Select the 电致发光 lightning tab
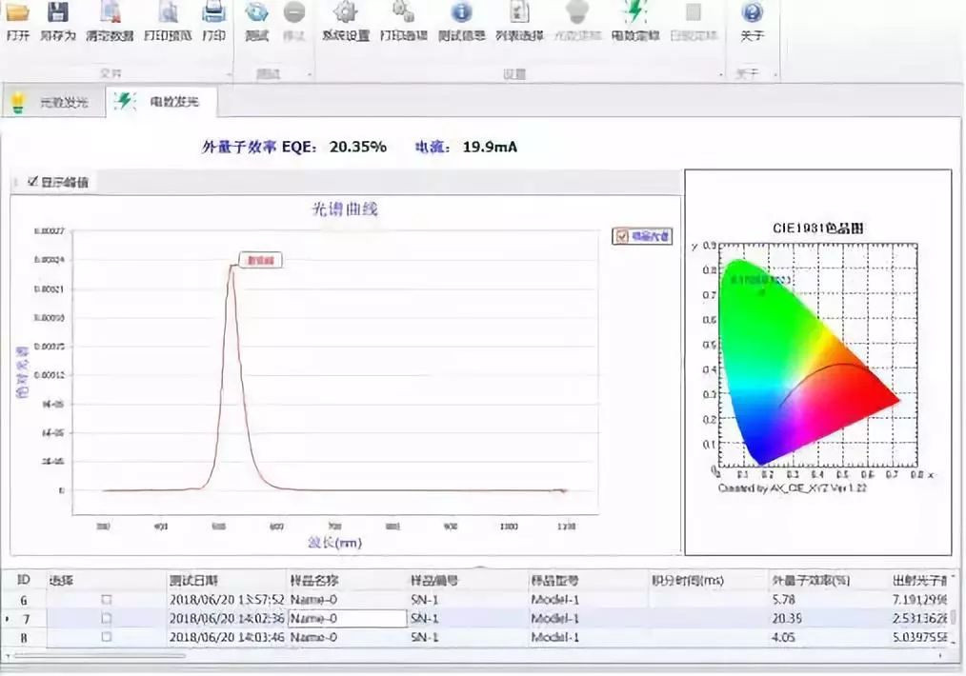 coord(161,101)
